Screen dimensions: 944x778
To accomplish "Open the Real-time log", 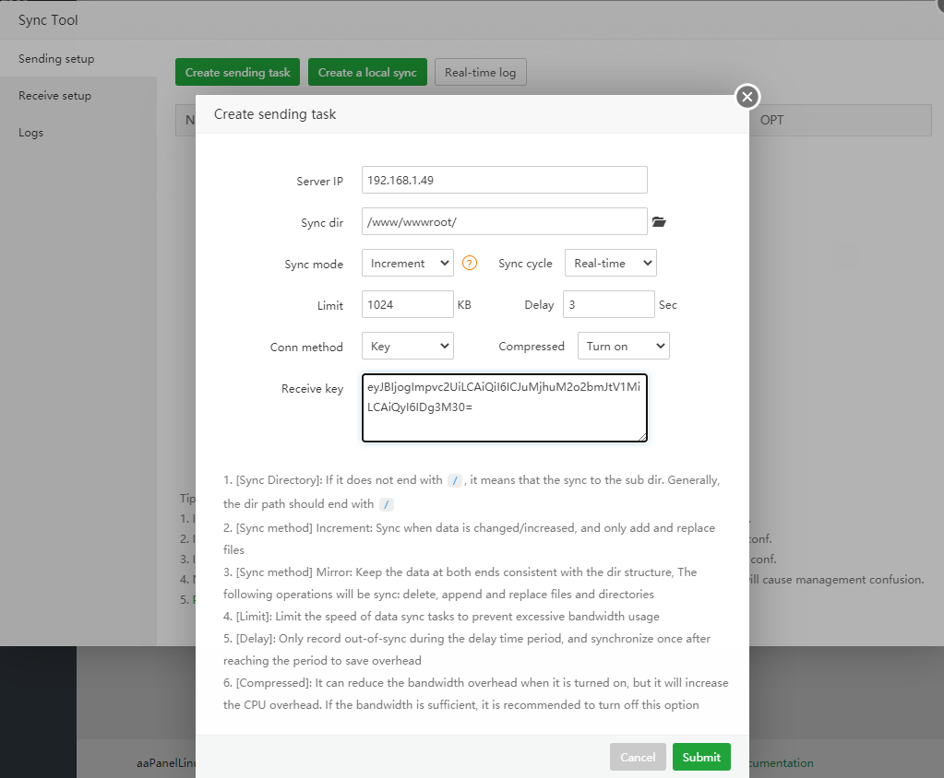I will pos(480,73).
